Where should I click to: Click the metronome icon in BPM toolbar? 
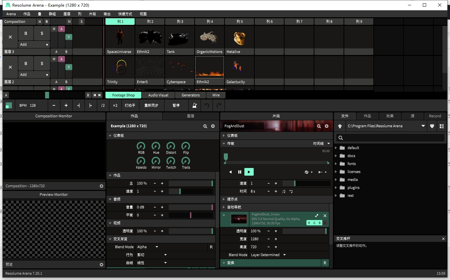(195, 105)
